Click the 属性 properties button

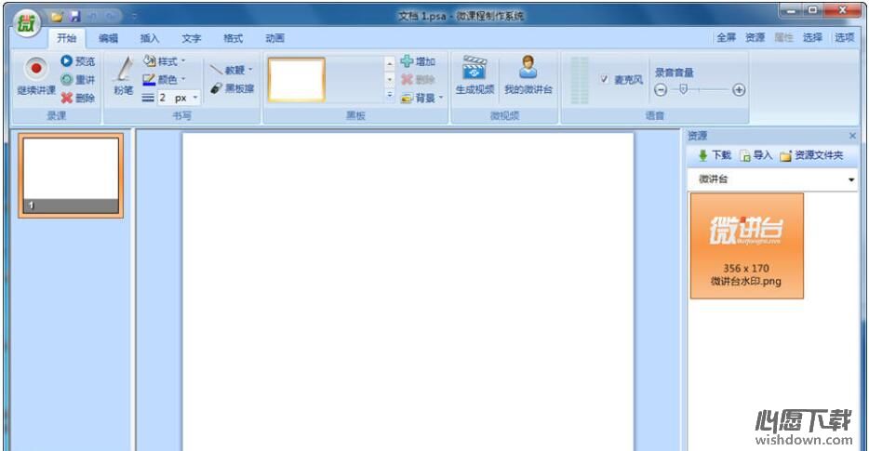point(783,38)
